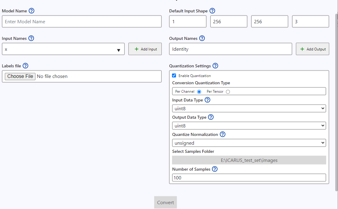Disable the Enable Quantization checkbox

coord(174,76)
